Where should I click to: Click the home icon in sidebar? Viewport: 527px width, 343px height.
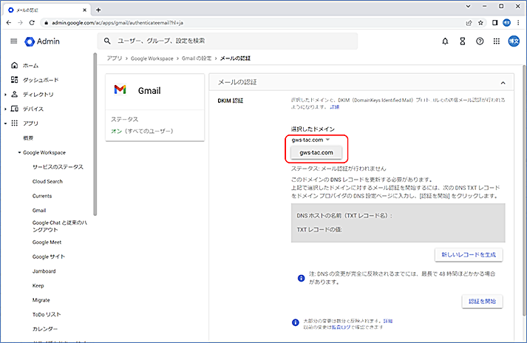[x=14, y=65]
